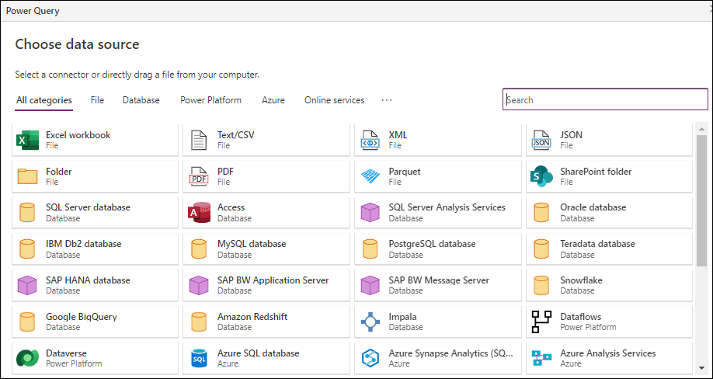713x379 pixels.
Task: Select the SAP BW Application Server icon
Action: [x=199, y=285]
